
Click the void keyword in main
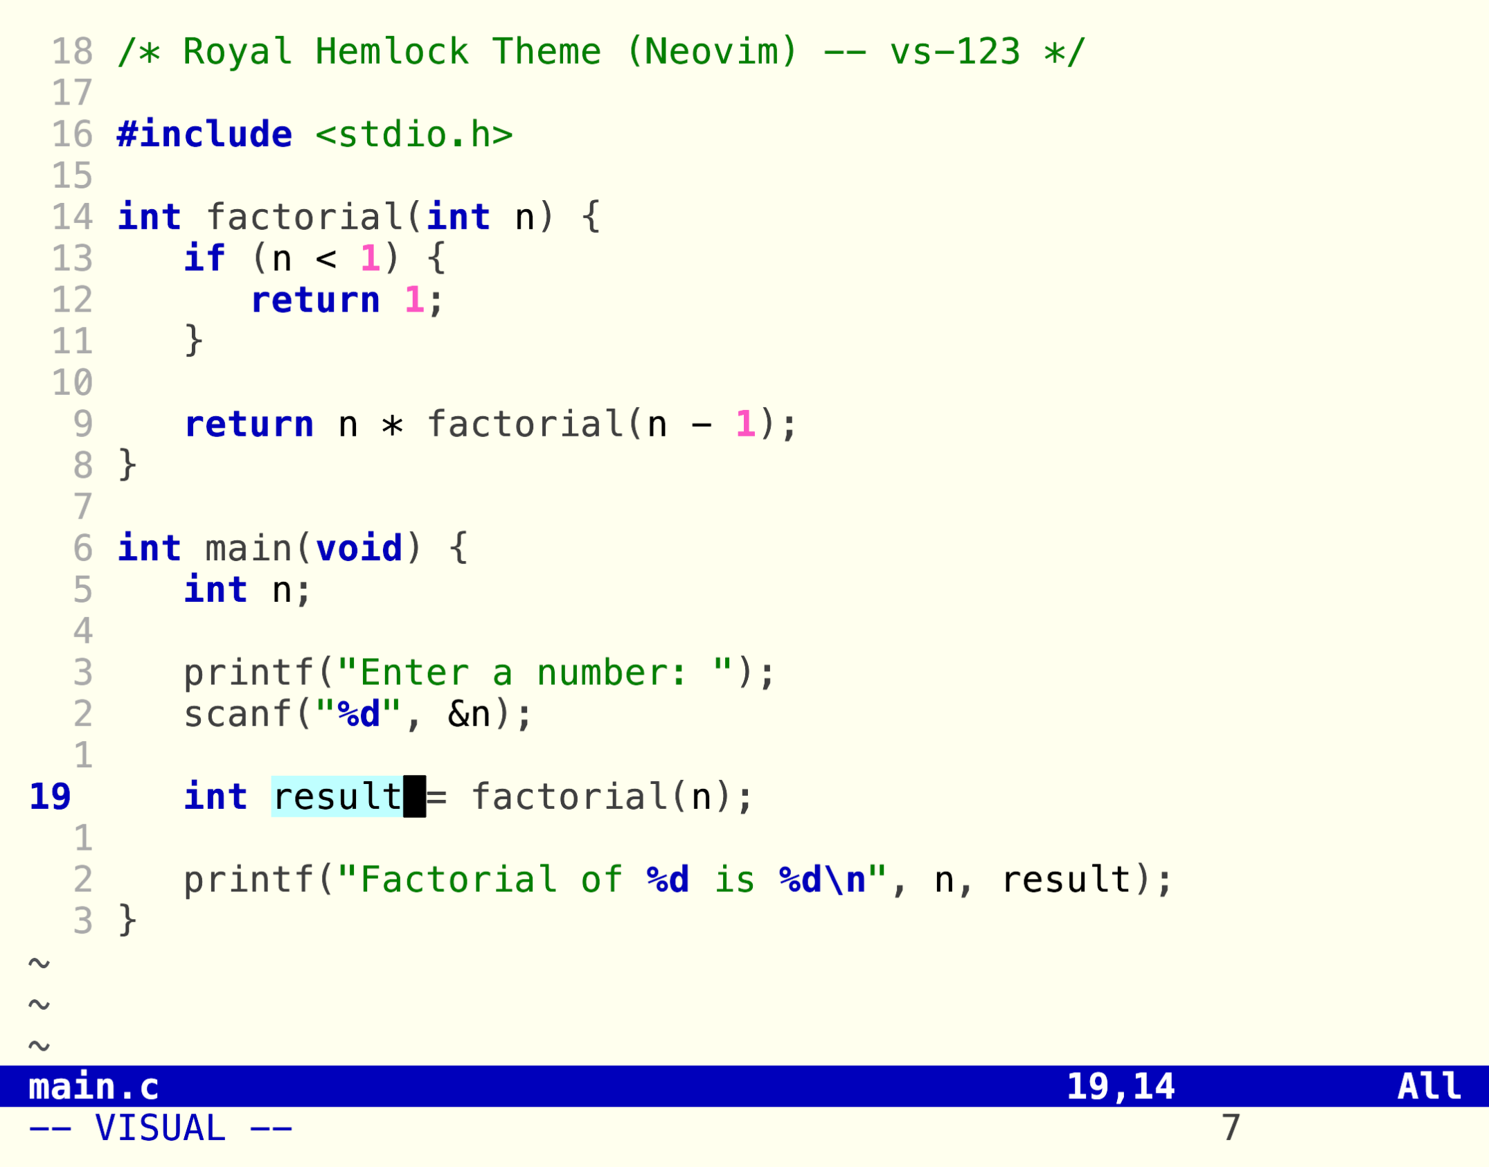pos(359,549)
